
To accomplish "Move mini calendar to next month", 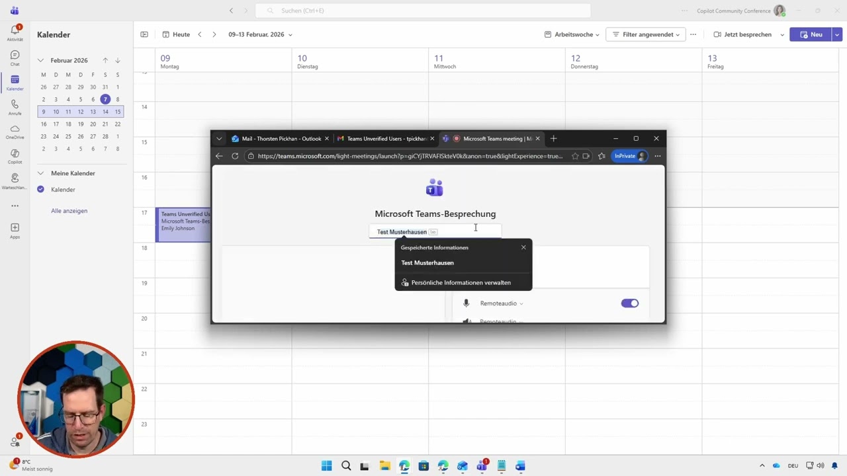I will pos(118,60).
